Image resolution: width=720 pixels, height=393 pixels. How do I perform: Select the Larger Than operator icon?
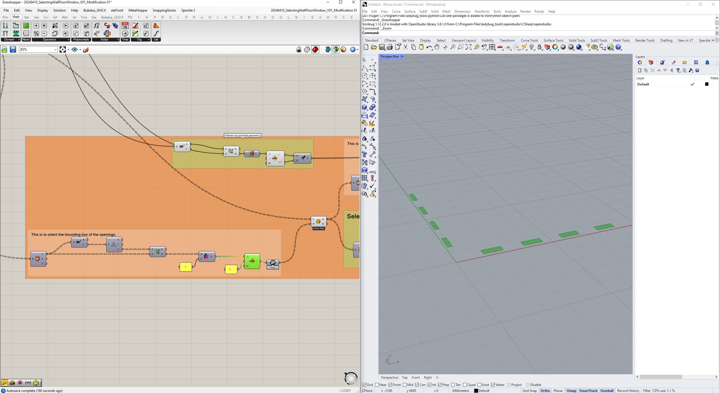(65, 26)
